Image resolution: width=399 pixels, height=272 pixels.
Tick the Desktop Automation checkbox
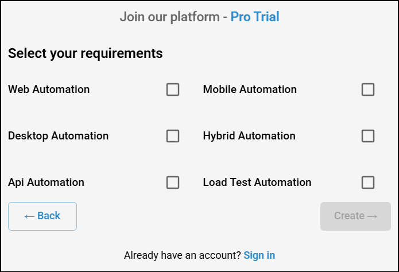click(x=173, y=136)
